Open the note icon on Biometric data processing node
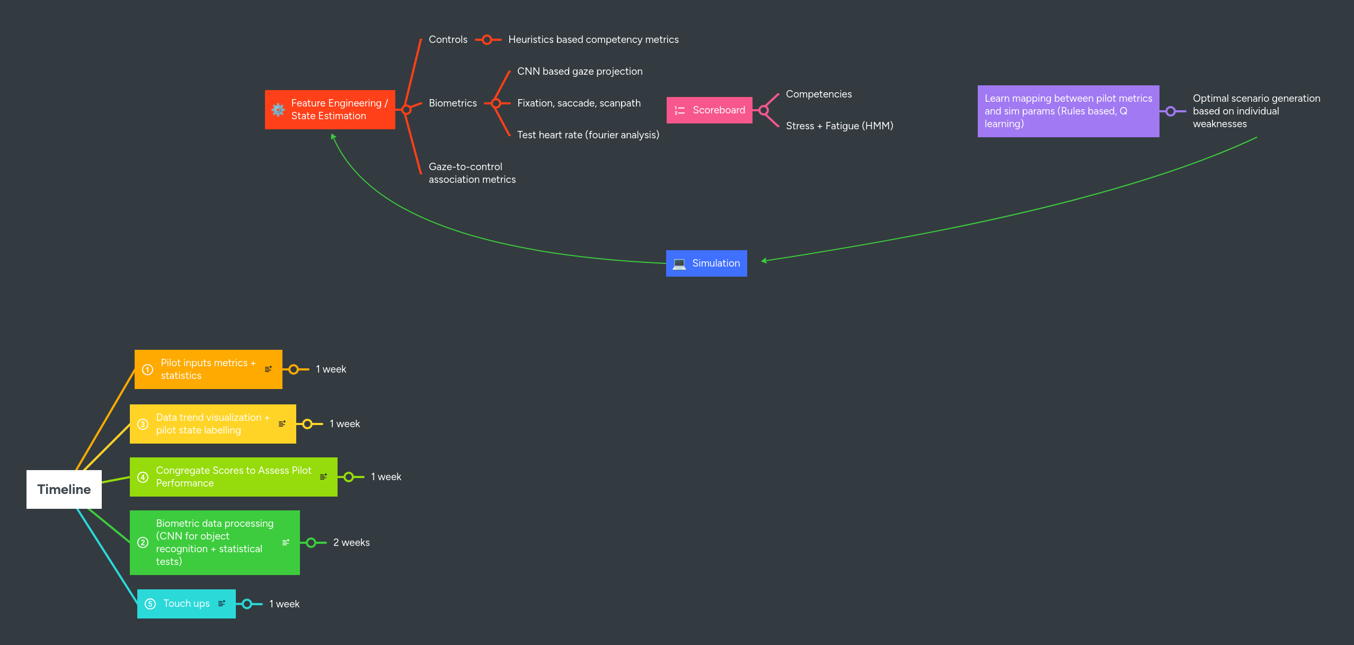Screen dimensions: 1354x645 click(x=286, y=542)
